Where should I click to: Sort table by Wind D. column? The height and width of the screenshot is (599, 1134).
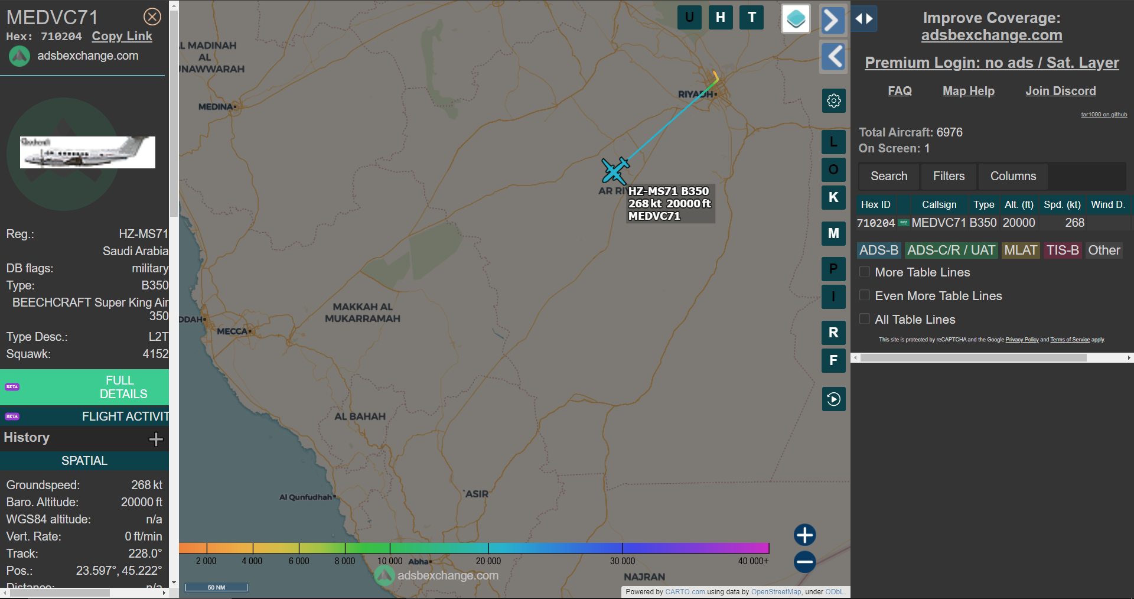click(x=1108, y=204)
